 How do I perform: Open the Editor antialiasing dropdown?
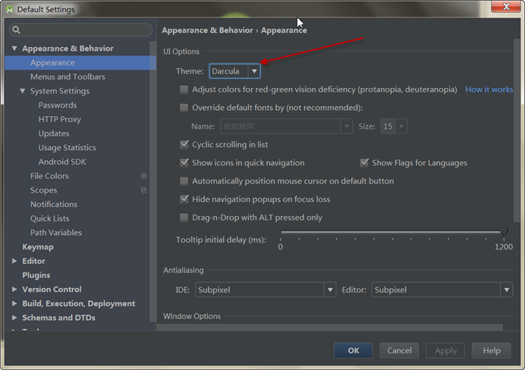pos(442,290)
